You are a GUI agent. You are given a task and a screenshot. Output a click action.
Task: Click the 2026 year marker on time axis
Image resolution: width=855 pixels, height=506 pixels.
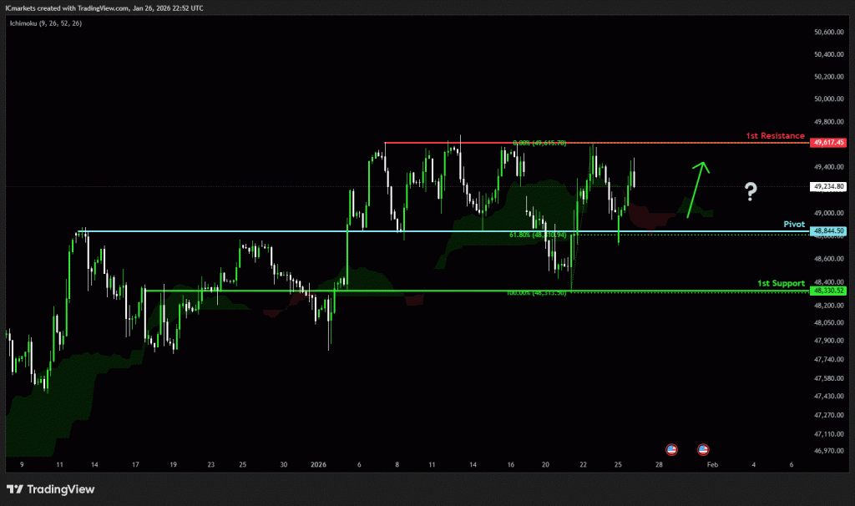pos(320,464)
